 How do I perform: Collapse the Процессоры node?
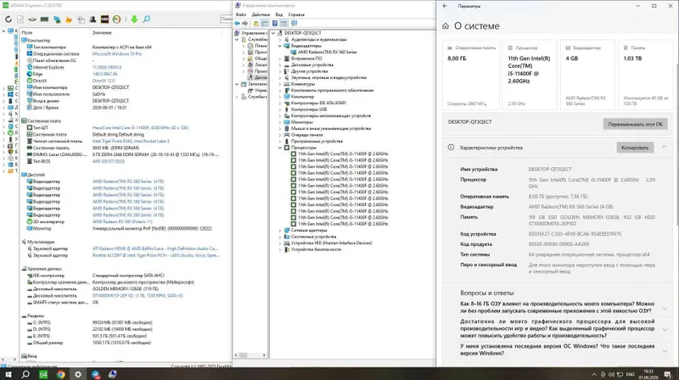(x=280, y=148)
